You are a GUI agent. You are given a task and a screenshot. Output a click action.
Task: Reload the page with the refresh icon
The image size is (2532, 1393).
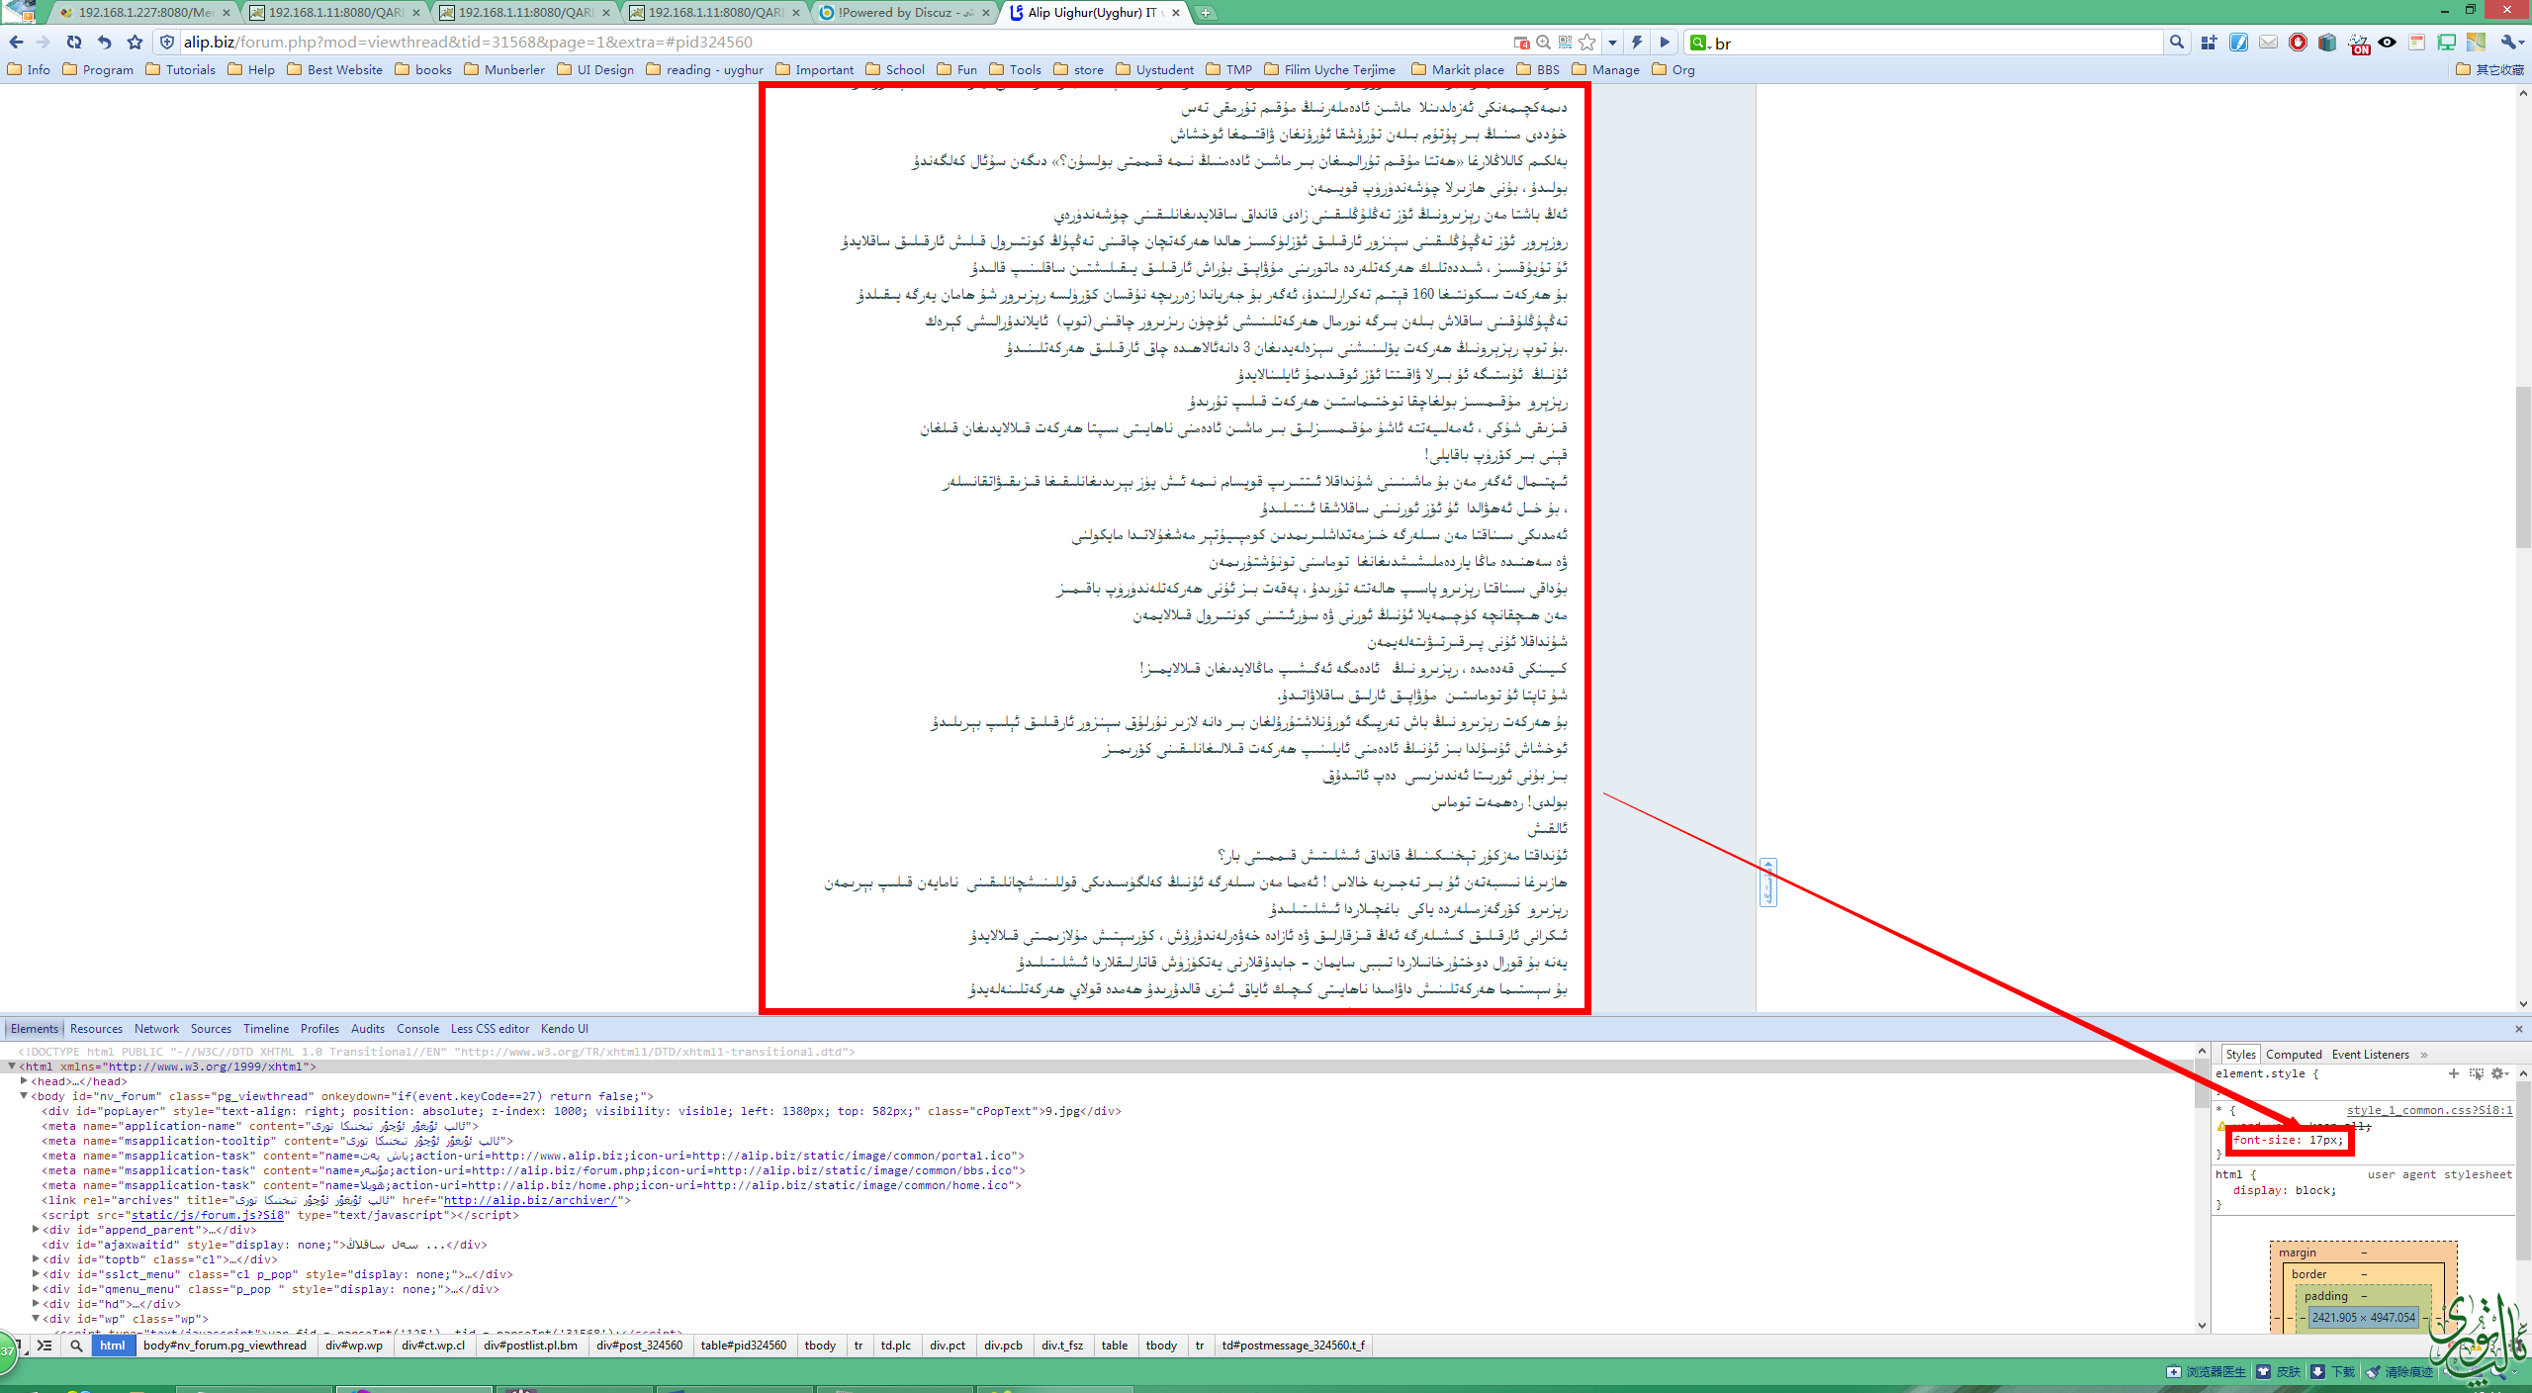coord(74,42)
